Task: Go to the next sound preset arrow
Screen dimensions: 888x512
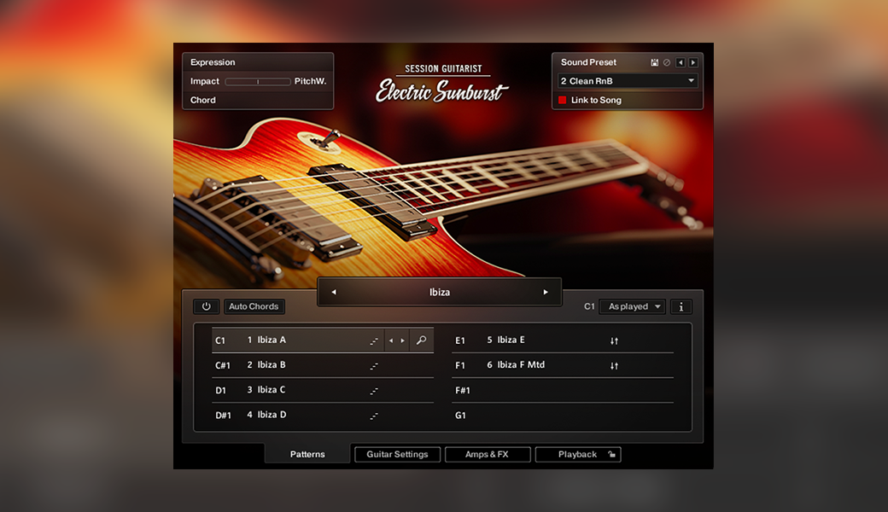Action: [x=692, y=63]
